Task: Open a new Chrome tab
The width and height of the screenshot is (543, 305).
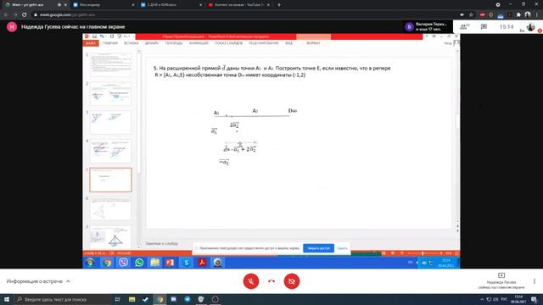Action: [279, 5]
